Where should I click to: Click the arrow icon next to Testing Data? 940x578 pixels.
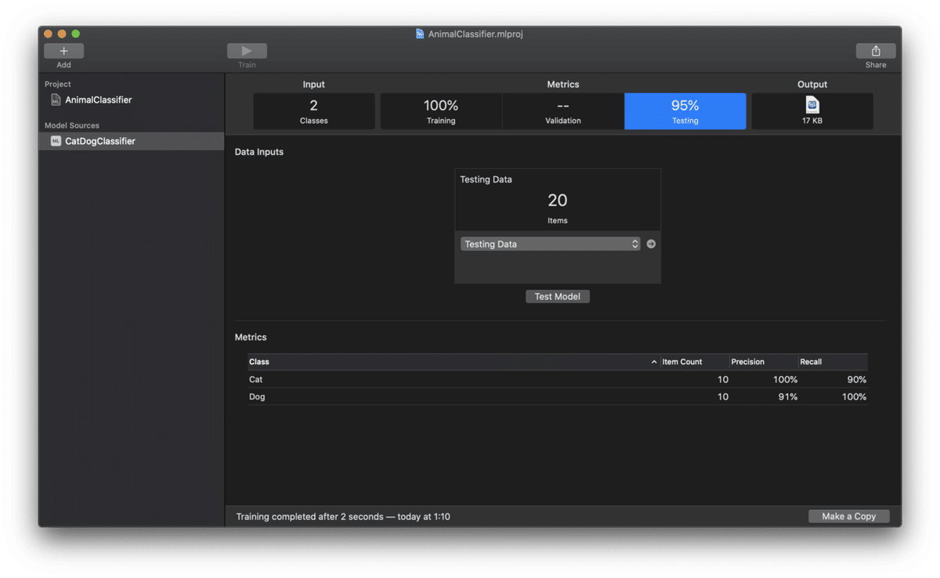click(651, 244)
